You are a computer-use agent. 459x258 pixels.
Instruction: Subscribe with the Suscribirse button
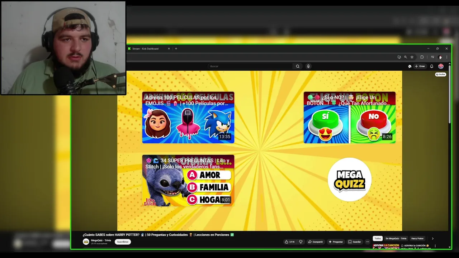click(x=123, y=242)
